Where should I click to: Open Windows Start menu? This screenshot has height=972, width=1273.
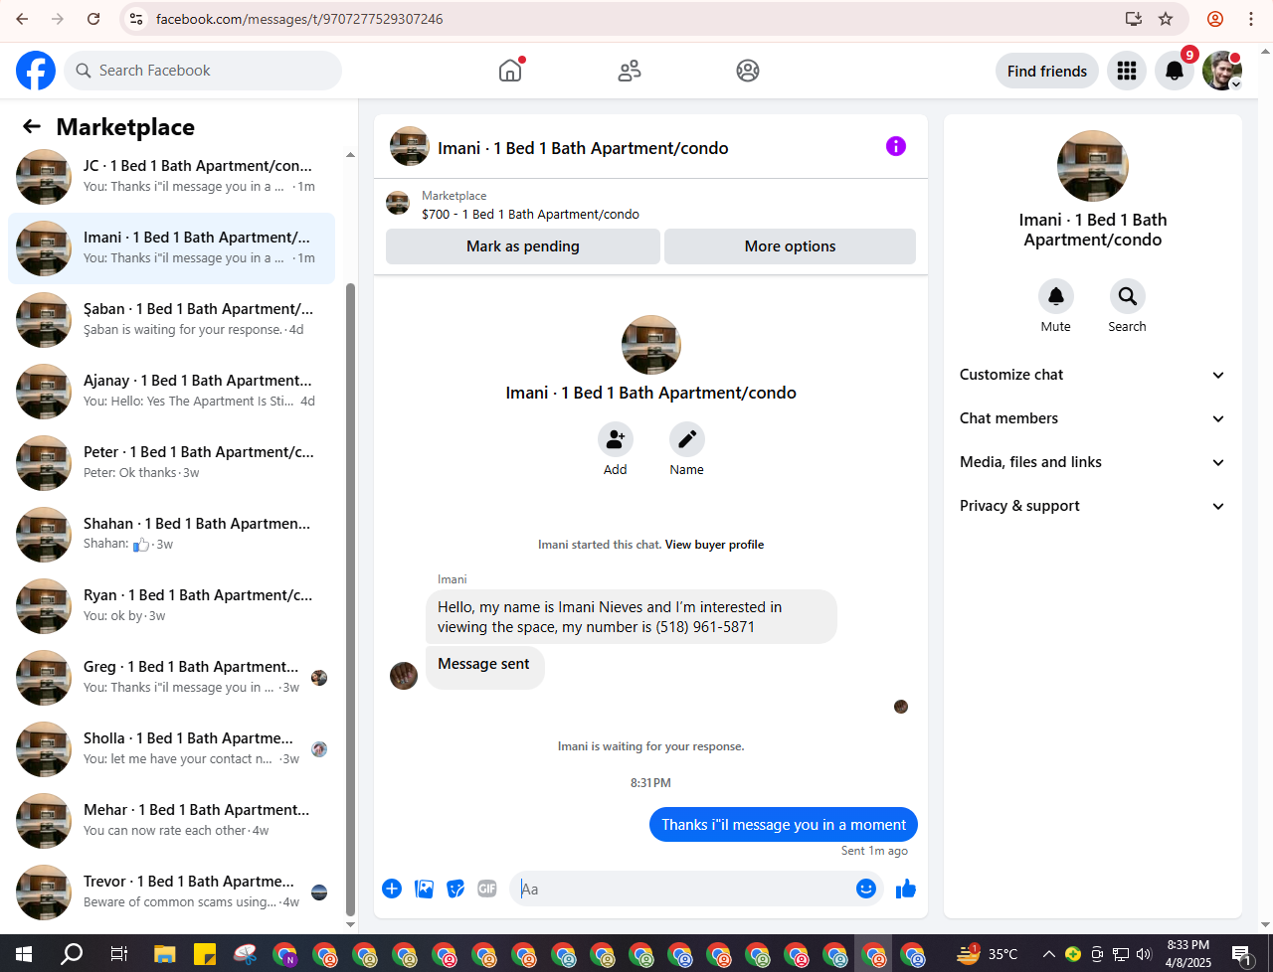24,954
